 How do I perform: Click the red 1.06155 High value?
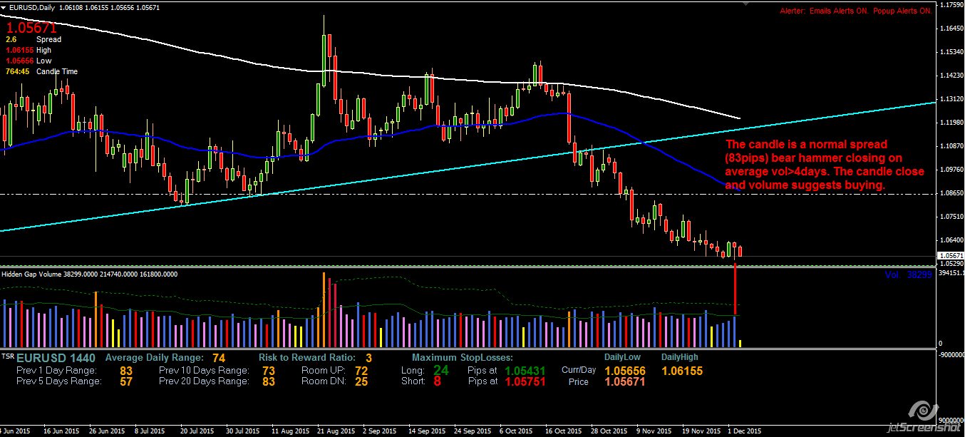pyautogui.click(x=19, y=51)
